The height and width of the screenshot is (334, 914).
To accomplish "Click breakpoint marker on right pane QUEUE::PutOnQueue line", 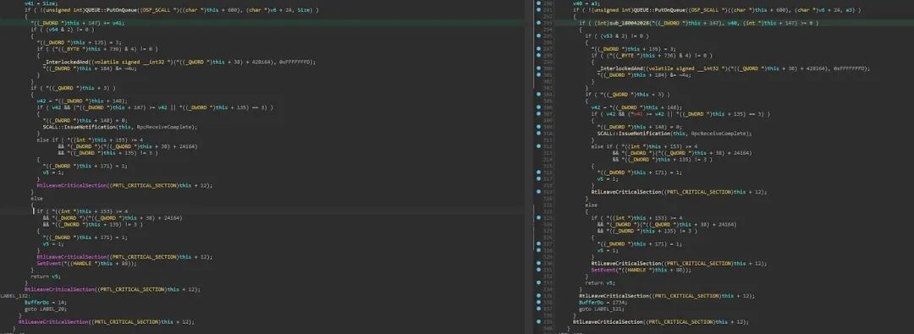I will point(538,10).
